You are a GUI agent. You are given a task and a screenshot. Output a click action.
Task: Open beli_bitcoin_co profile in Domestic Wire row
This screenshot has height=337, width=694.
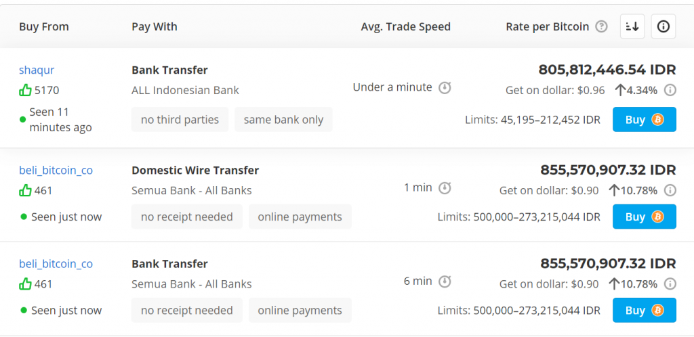point(56,171)
